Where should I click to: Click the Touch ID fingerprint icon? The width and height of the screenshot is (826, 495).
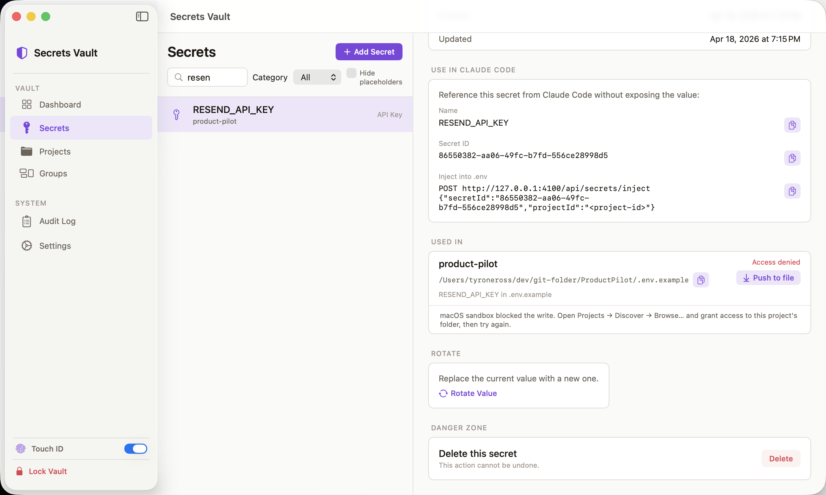pos(21,449)
